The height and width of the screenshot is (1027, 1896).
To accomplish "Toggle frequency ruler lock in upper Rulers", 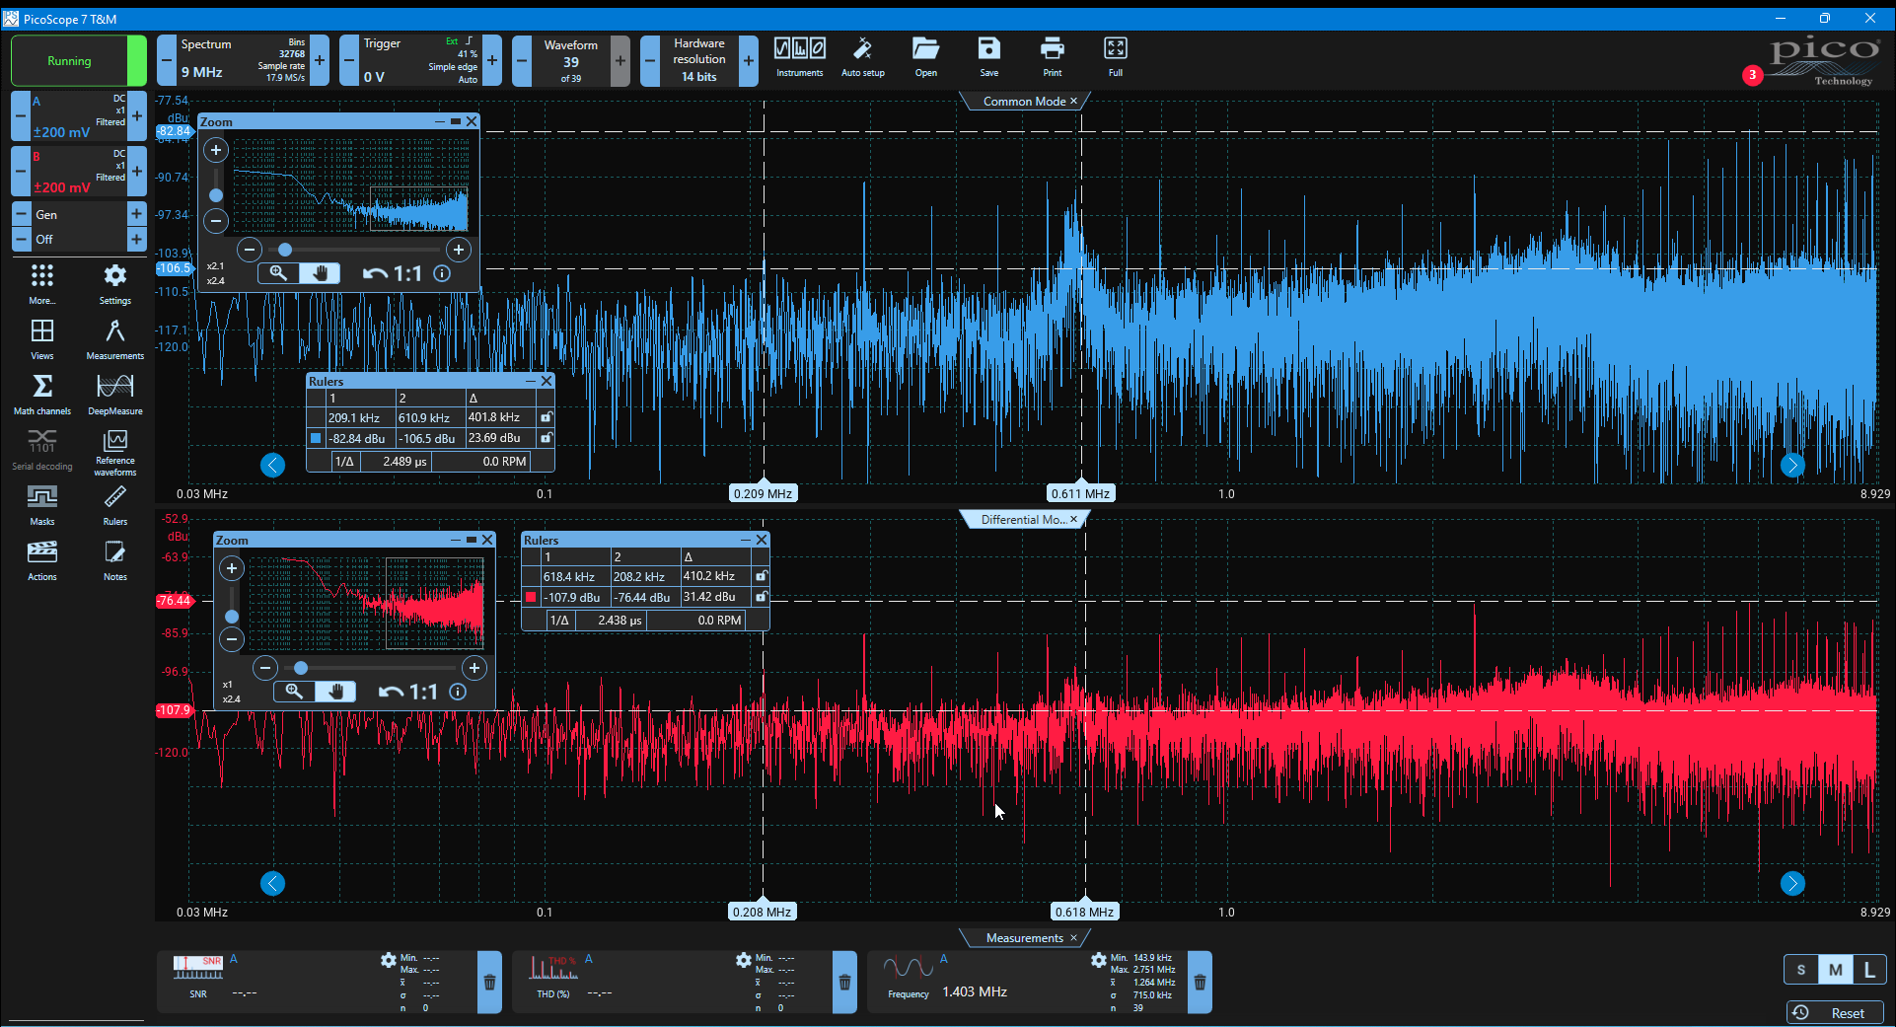I will point(546,417).
